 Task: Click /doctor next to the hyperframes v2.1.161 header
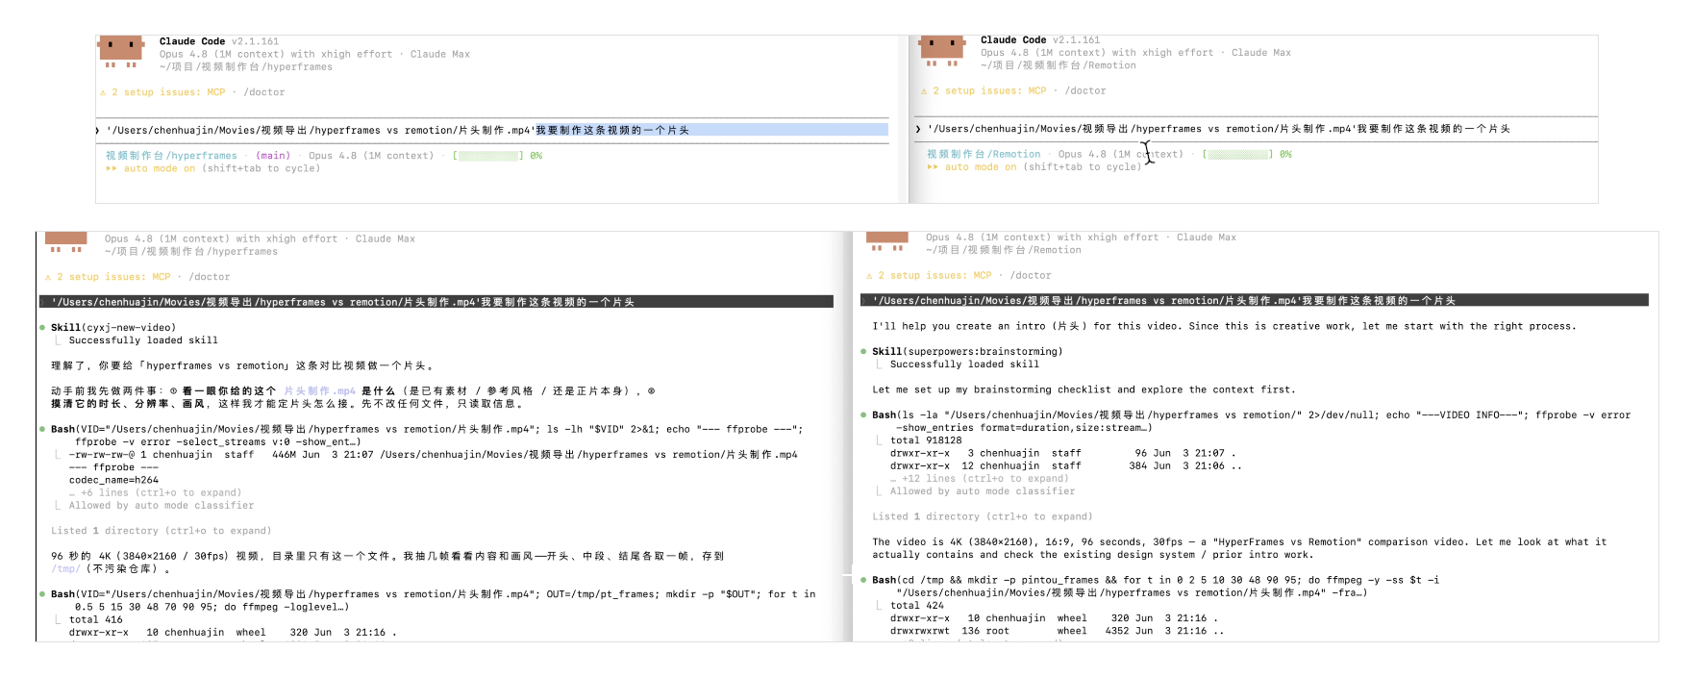tap(263, 92)
